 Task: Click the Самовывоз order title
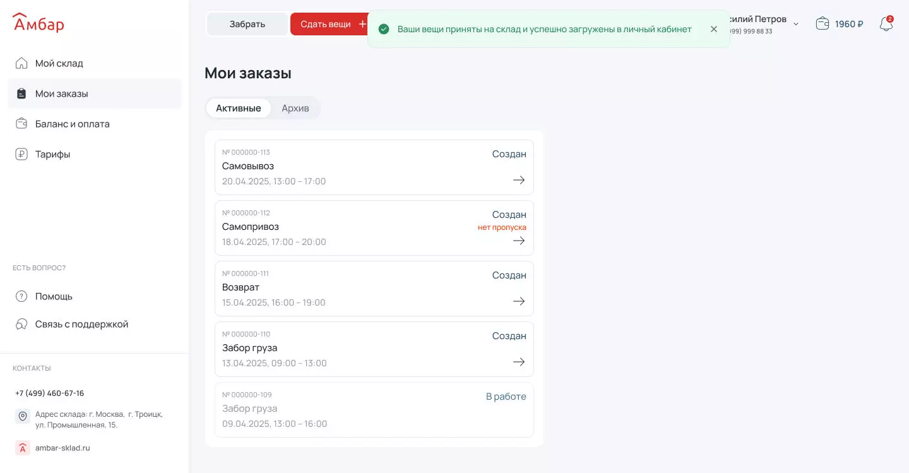click(248, 166)
